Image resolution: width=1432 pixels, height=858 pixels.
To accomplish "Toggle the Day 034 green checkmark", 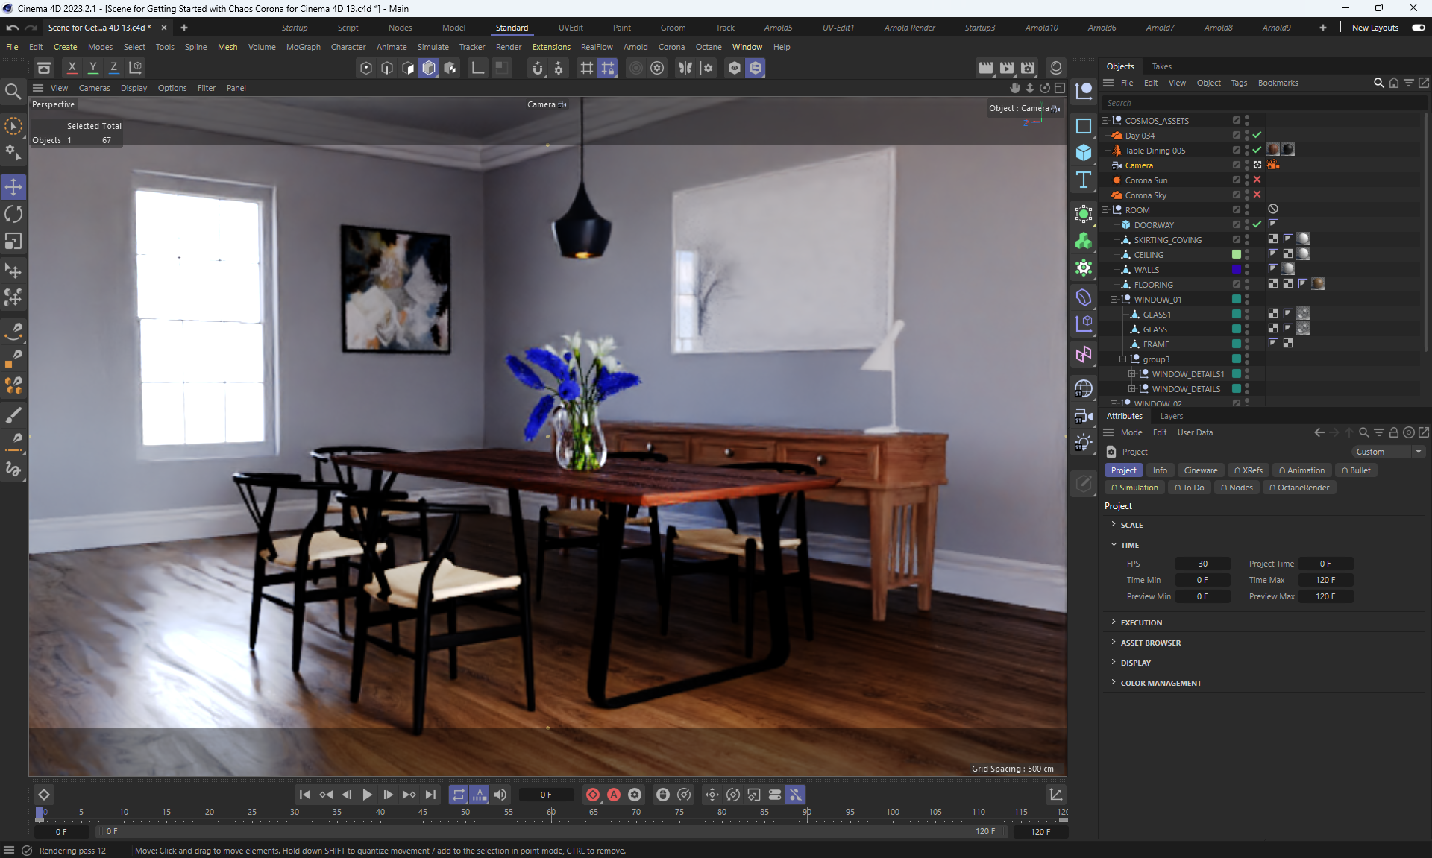I will coord(1257,136).
